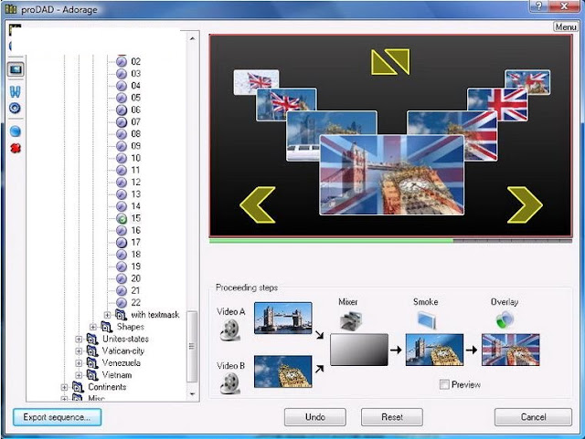Select effect 21 in the tree
The height and width of the screenshot is (439, 585).
129,290
